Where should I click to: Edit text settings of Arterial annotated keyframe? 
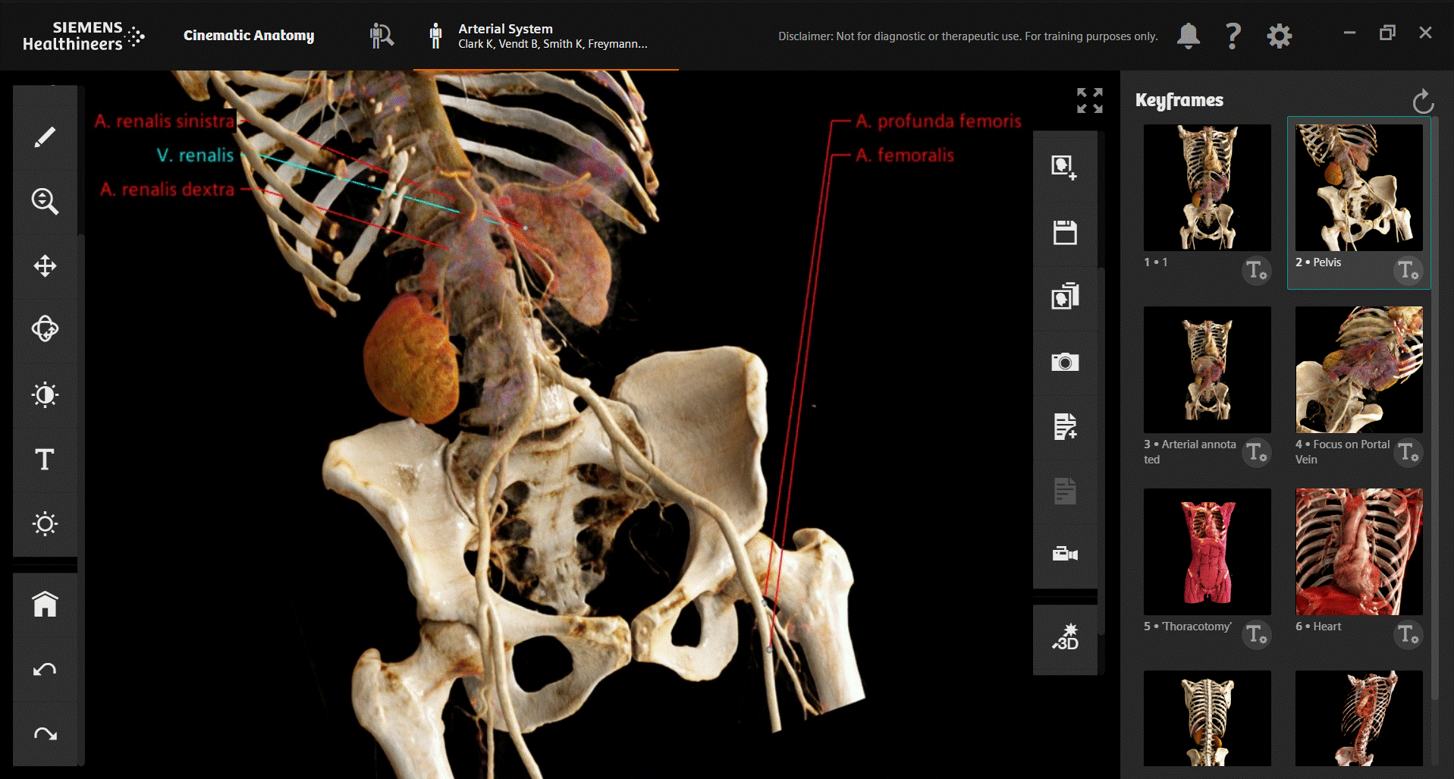pyautogui.click(x=1256, y=453)
